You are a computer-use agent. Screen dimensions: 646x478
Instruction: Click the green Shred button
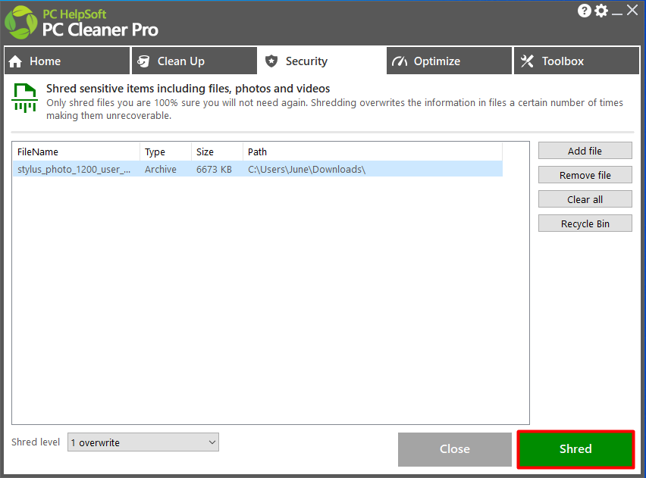[x=575, y=449]
